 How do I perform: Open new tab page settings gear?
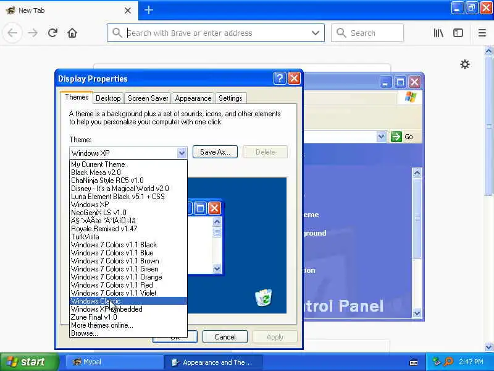coord(465,64)
